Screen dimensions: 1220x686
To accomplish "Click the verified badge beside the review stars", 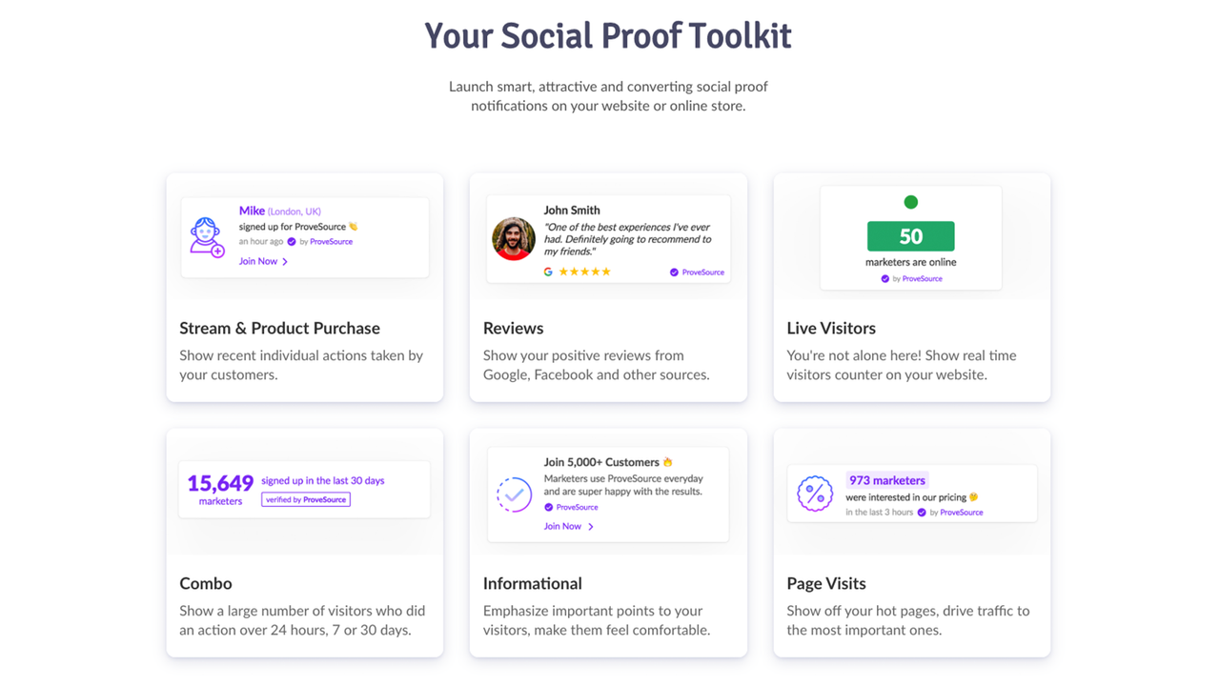I will pos(674,272).
